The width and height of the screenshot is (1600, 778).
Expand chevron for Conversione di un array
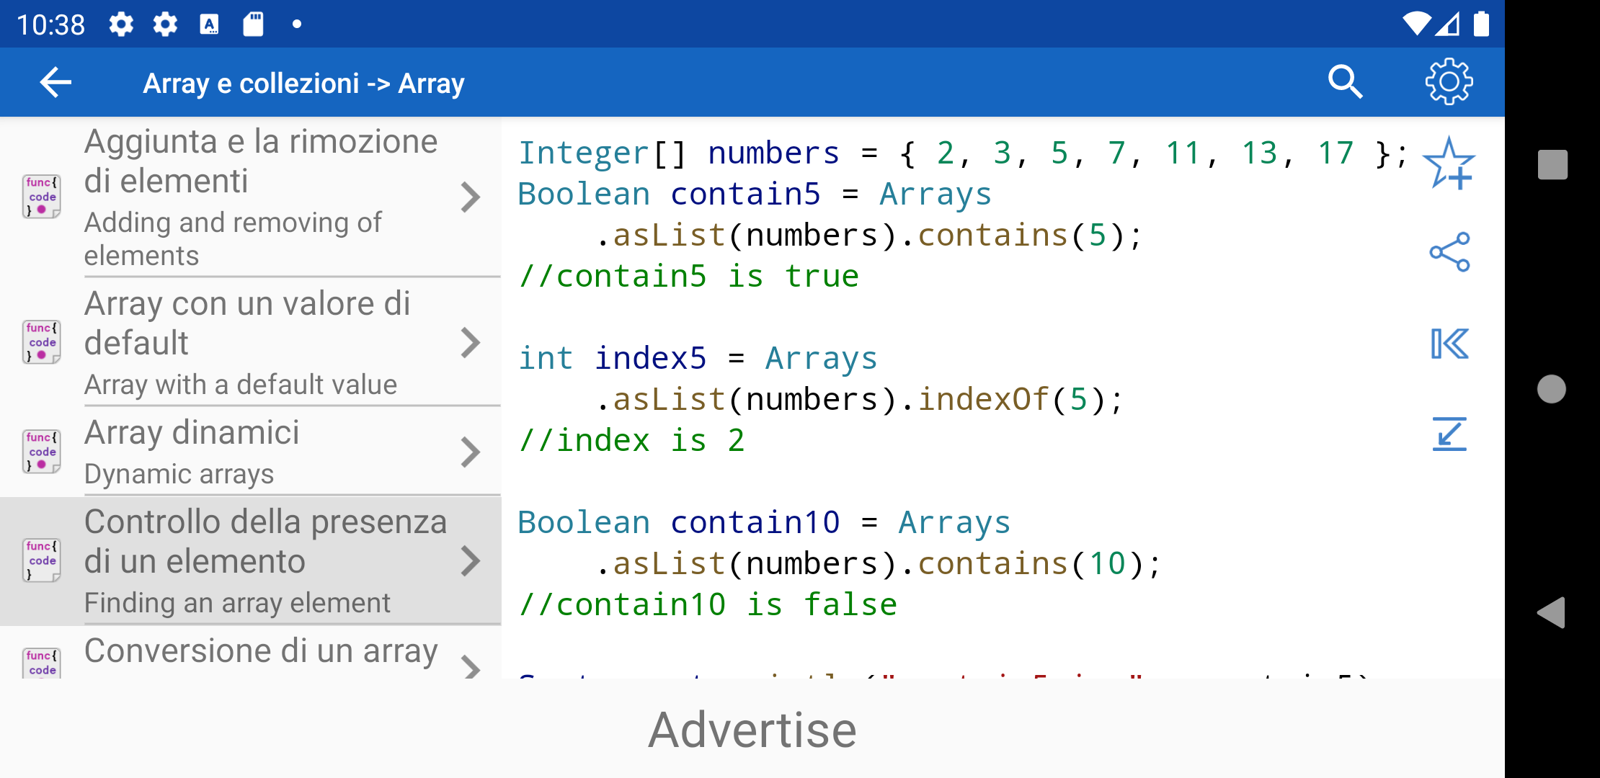pyautogui.click(x=470, y=666)
